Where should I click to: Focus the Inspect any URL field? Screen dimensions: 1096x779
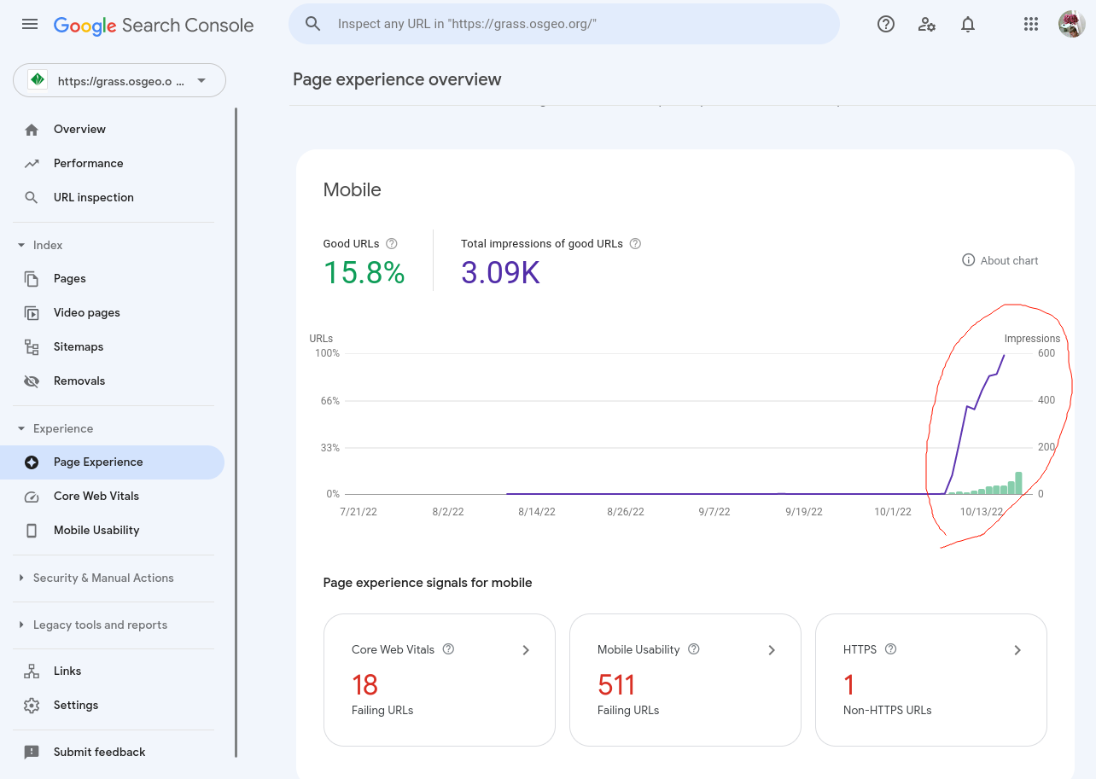pos(564,24)
